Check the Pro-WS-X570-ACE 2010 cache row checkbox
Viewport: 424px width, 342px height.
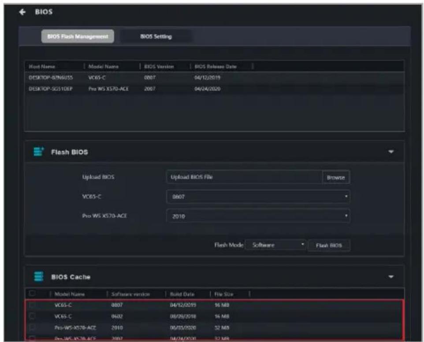(32, 327)
